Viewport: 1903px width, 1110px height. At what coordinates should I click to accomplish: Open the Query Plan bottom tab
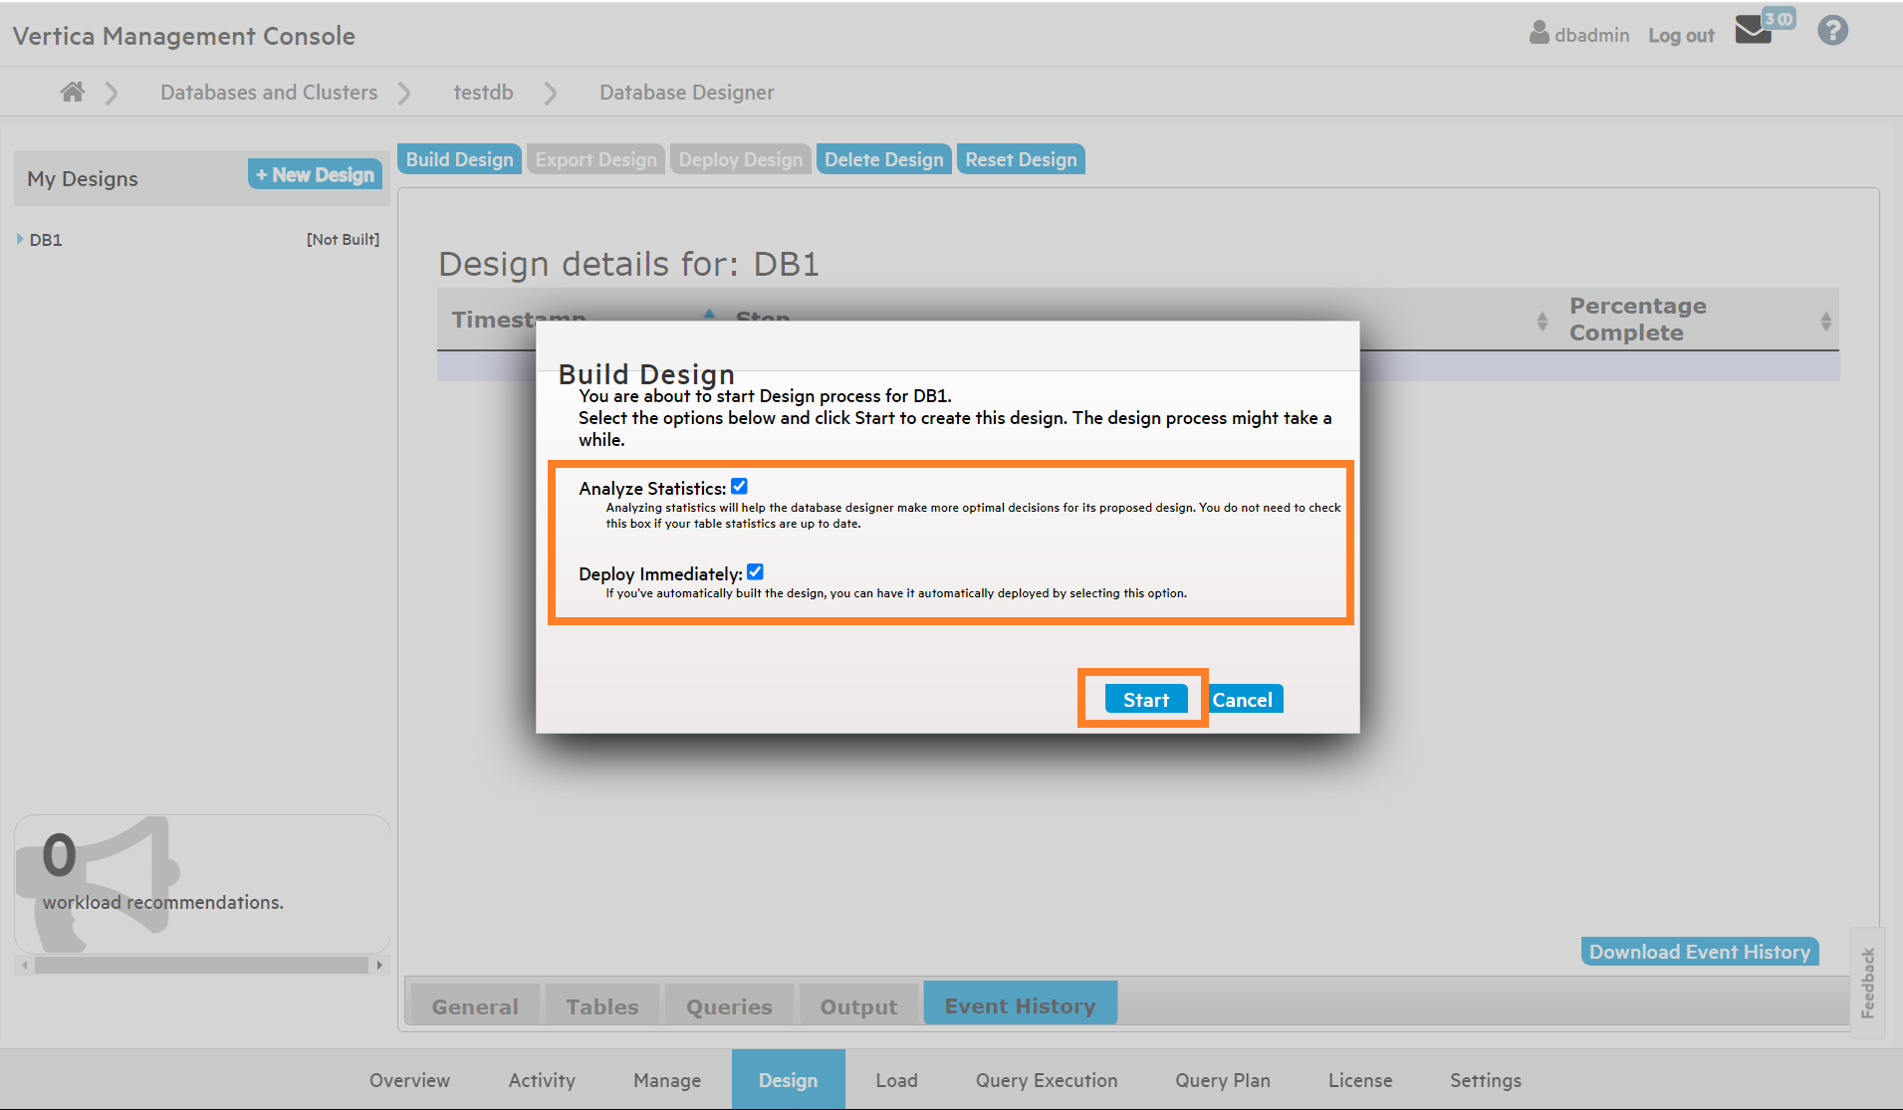click(x=1222, y=1080)
